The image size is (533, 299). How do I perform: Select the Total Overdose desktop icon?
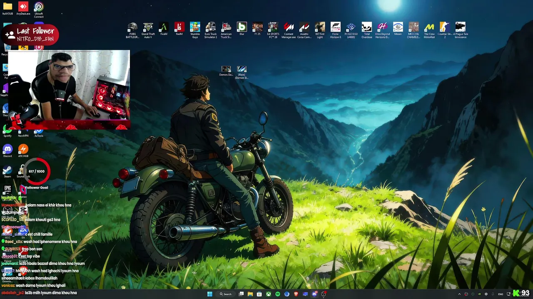pos(366,30)
